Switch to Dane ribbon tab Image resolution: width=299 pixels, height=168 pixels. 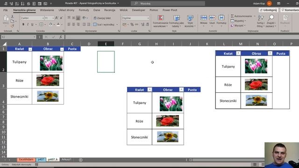97,10
